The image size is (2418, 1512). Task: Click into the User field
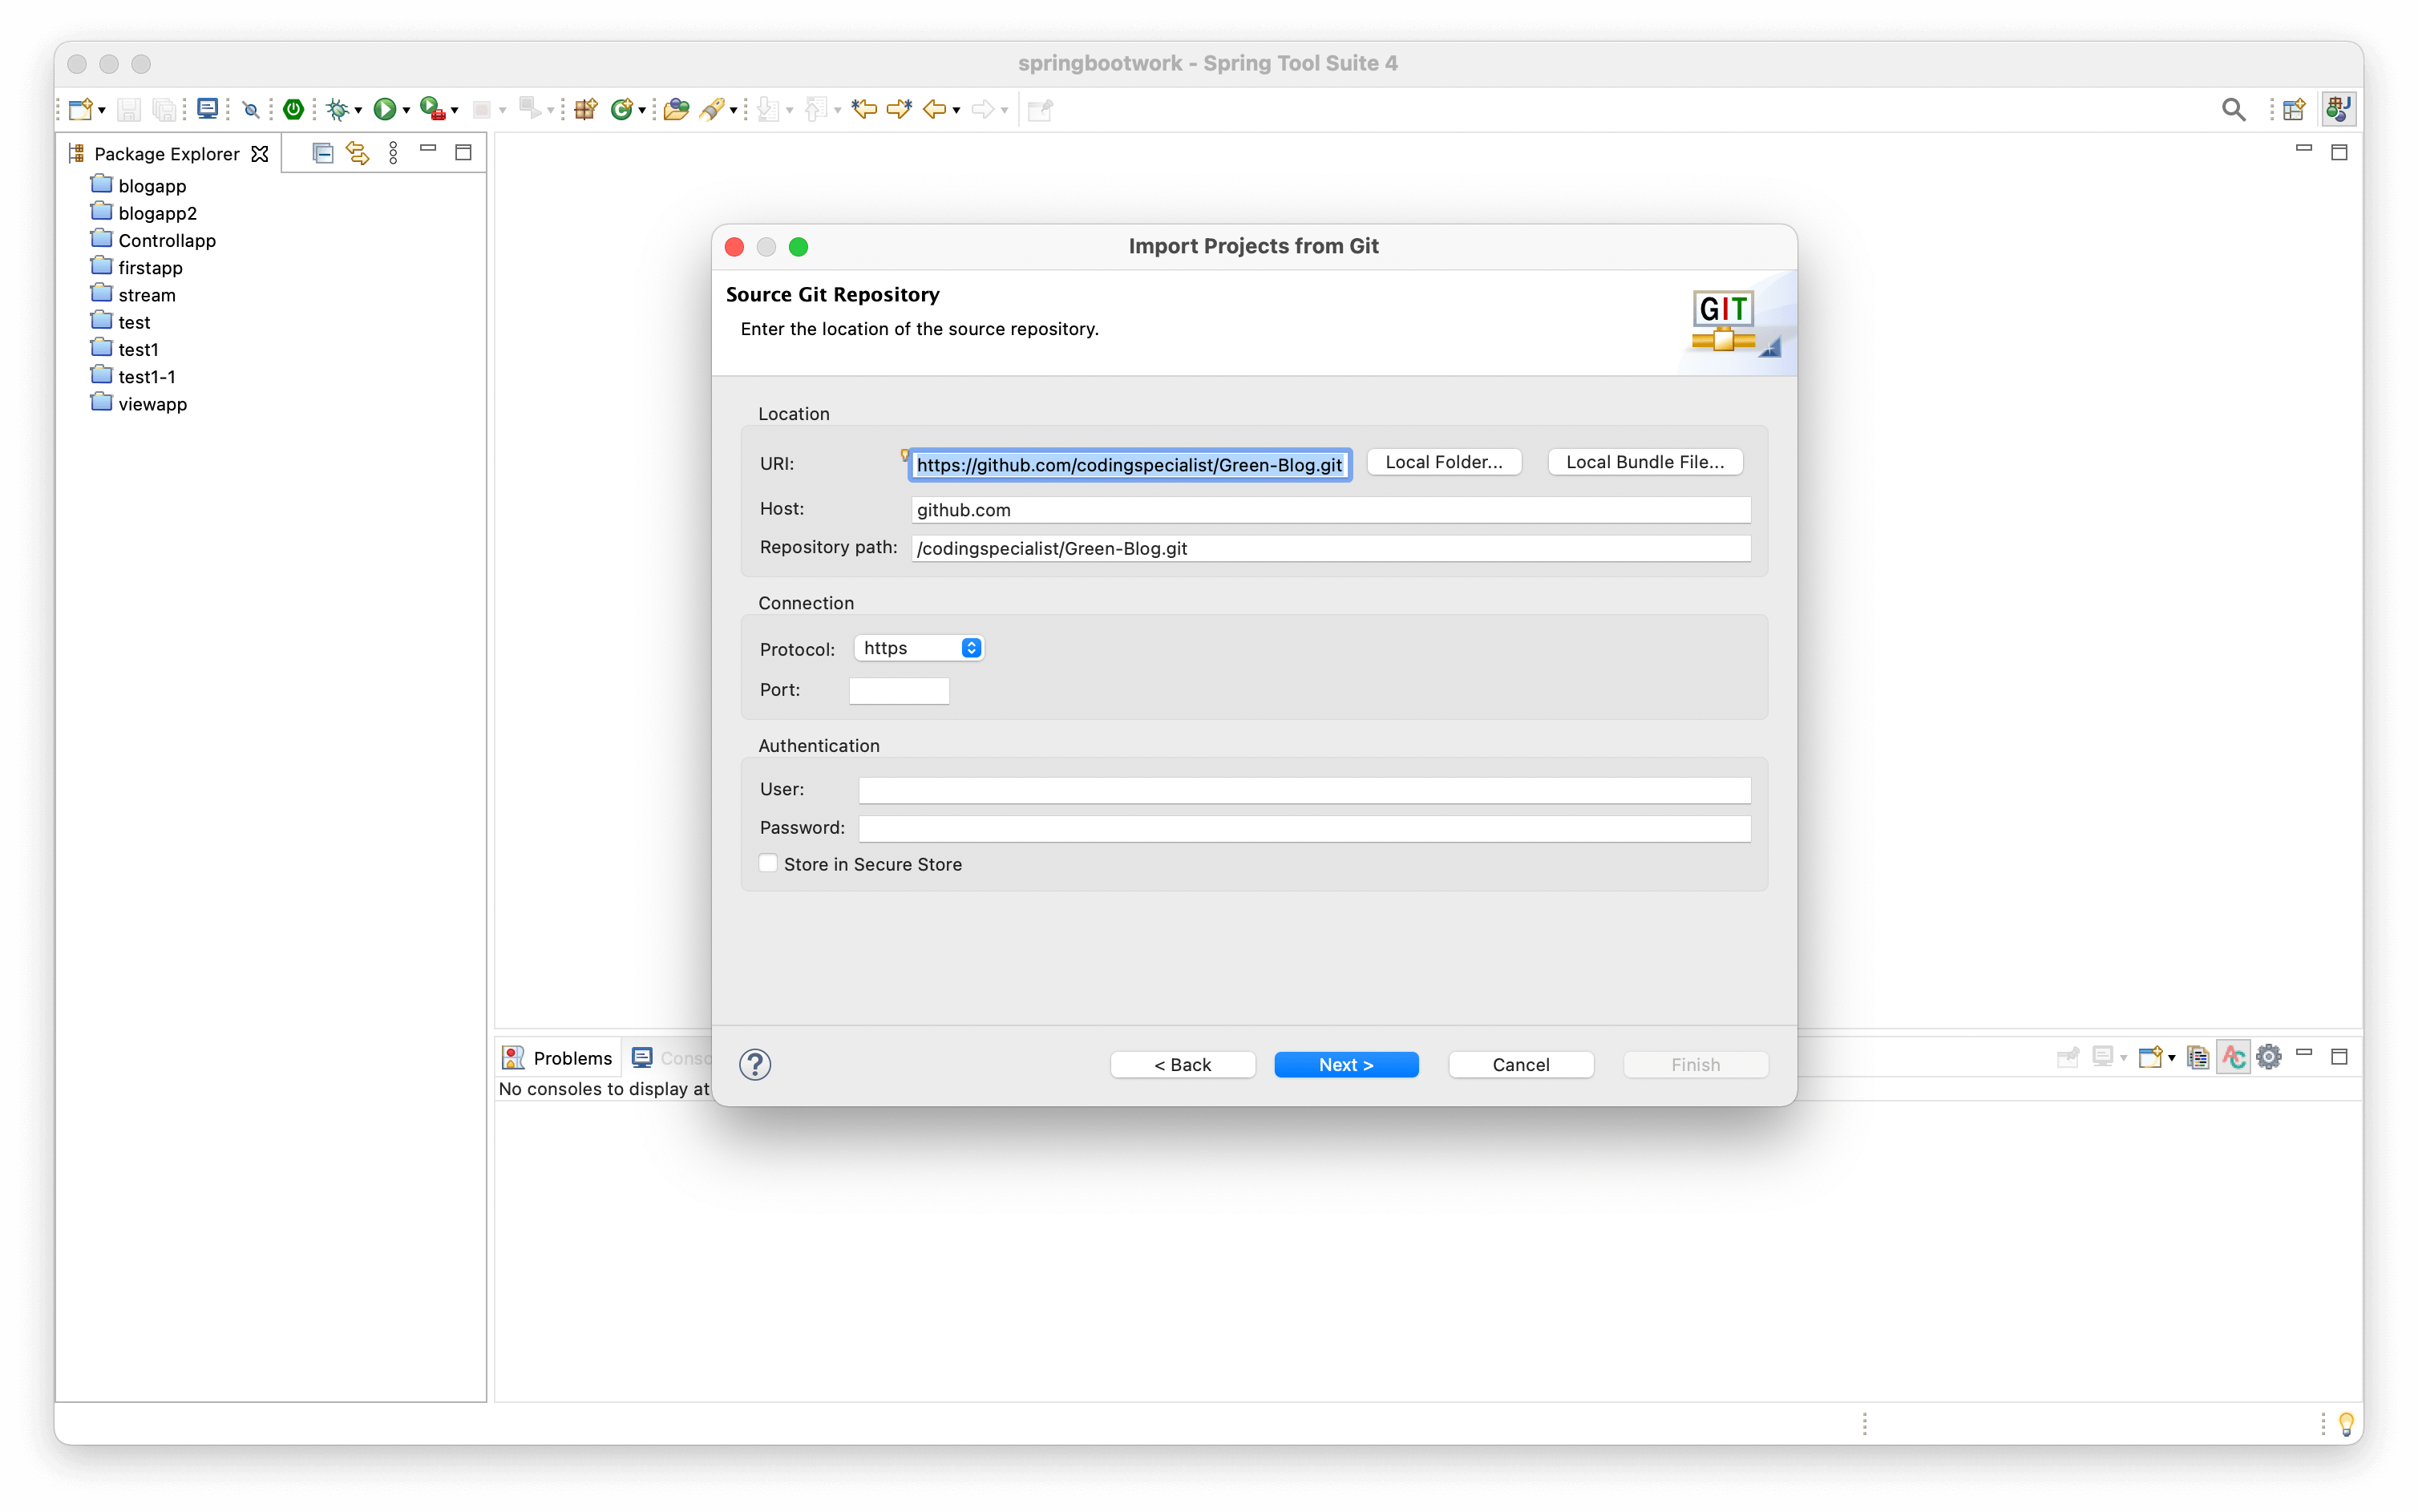1304,790
